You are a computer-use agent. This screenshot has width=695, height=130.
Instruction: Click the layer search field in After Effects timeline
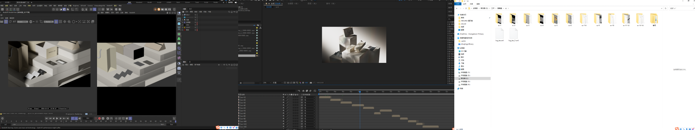(x=267, y=91)
